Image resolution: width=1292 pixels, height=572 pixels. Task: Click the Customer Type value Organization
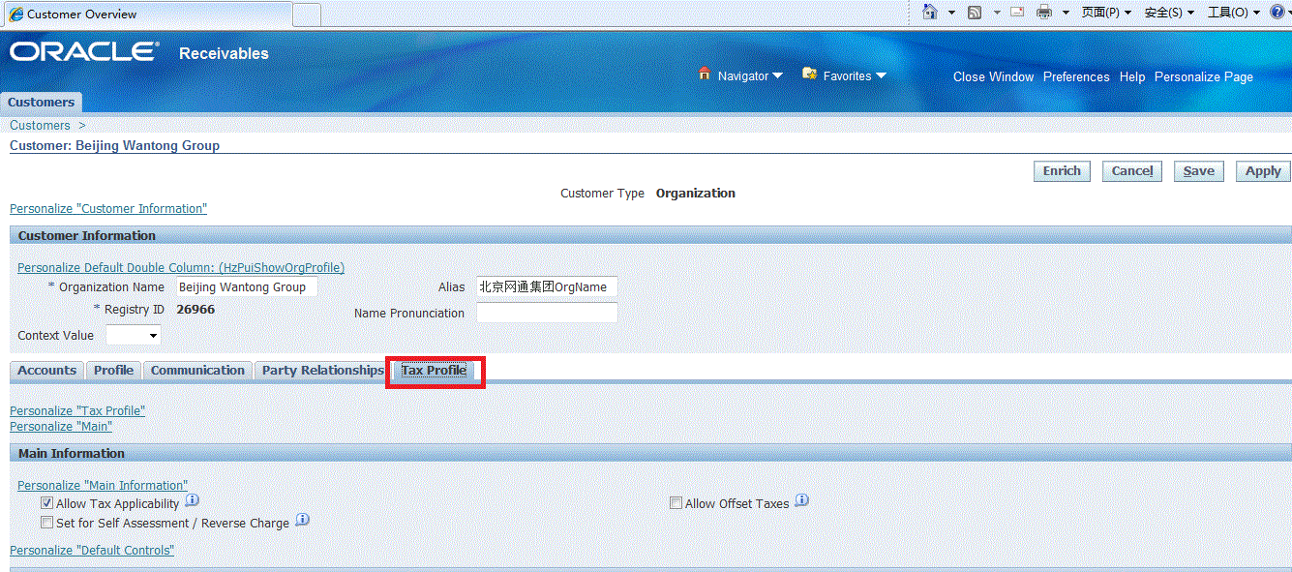click(696, 194)
